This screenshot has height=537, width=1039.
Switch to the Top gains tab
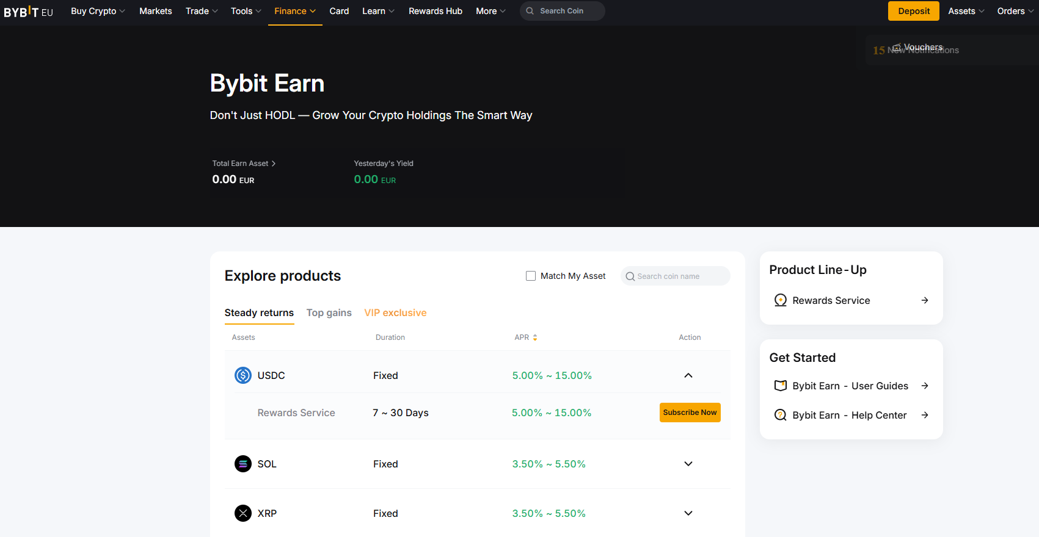(x=329, y=312)
